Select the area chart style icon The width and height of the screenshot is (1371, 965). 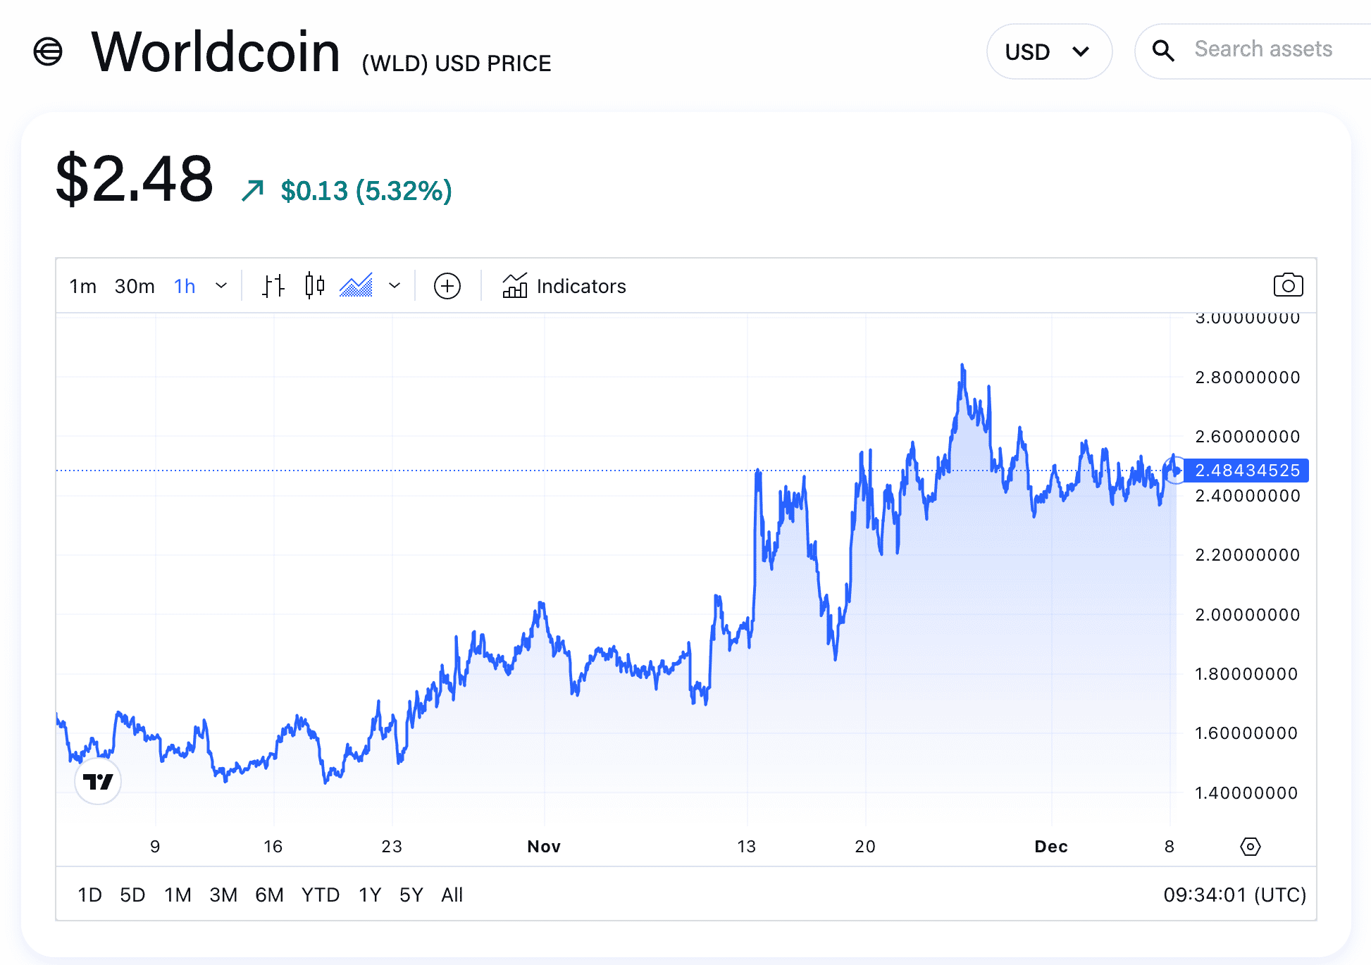click(x=356, y=285)
